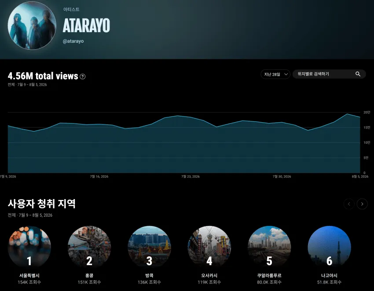Click the 119K 조회수 view count
Screen dimensions: 374x291
(209, 282)
